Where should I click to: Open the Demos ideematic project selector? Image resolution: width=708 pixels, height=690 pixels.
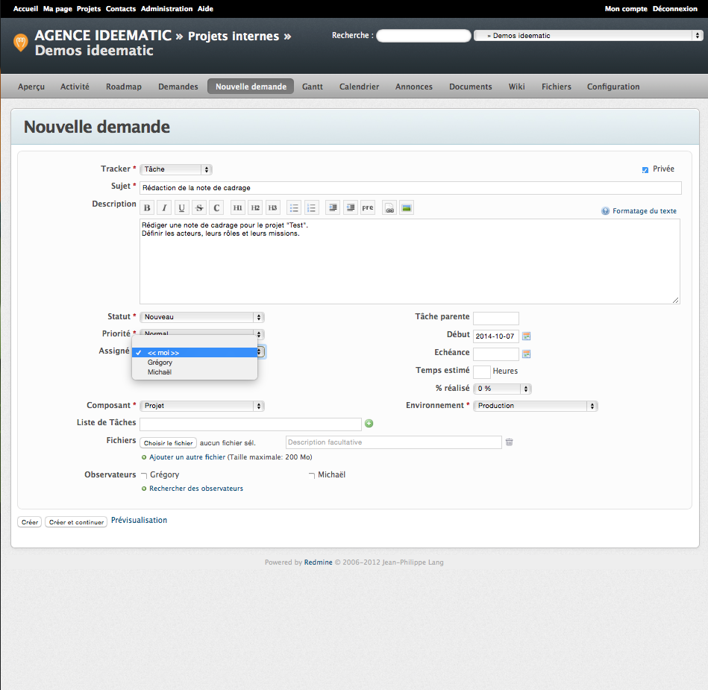(589, 36)
